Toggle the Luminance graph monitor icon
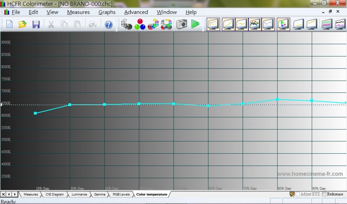Viewport: 347px width, 204px height. pyautogui.click(x=228, y=24)
